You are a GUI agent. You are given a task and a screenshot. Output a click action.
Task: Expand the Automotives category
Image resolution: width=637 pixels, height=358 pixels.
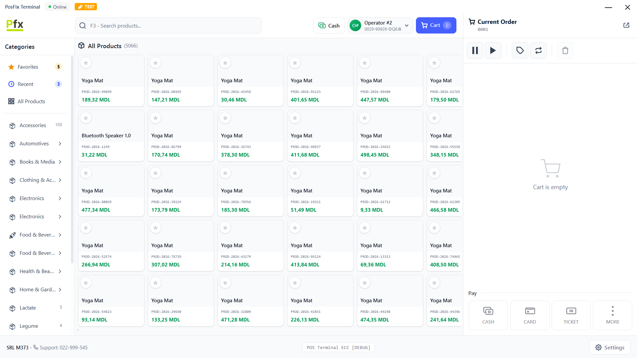tap(60, 144)
